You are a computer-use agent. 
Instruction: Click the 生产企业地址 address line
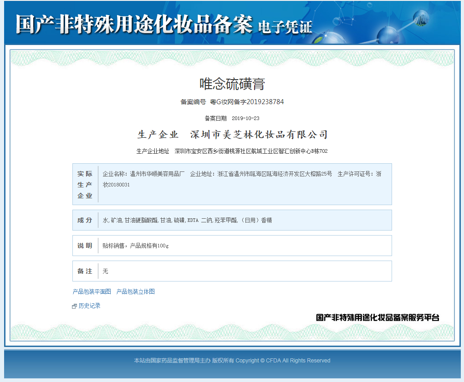point(232,151)
